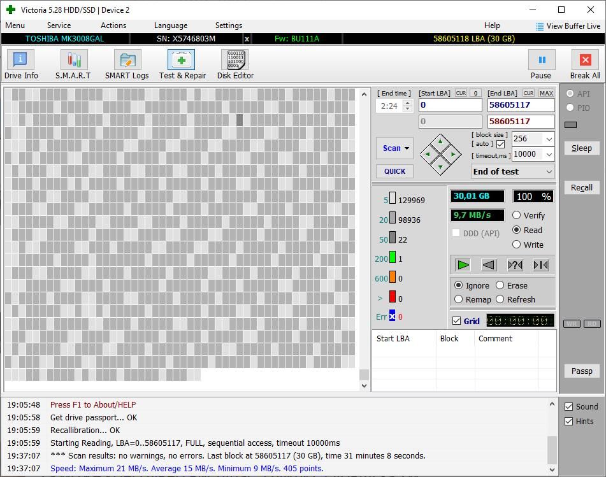Toggle the Sound checkbox
This screenshot has width=606, height=477.
point(568,407)
